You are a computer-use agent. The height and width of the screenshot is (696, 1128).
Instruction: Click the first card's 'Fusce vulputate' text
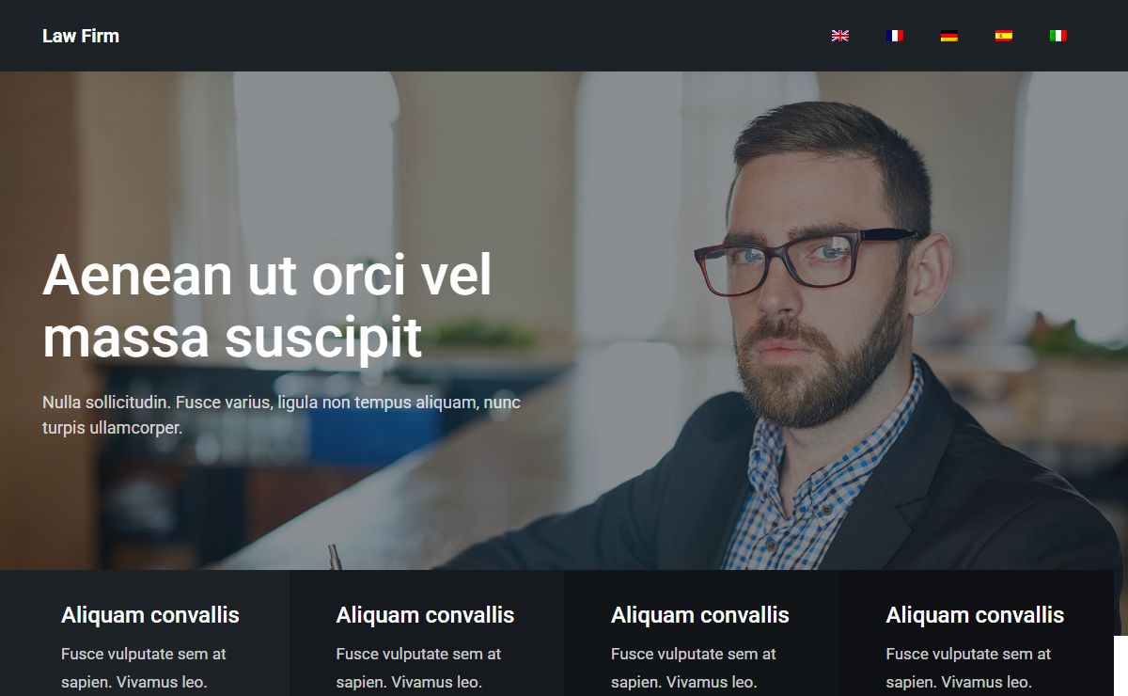click(x=144, y=668)
